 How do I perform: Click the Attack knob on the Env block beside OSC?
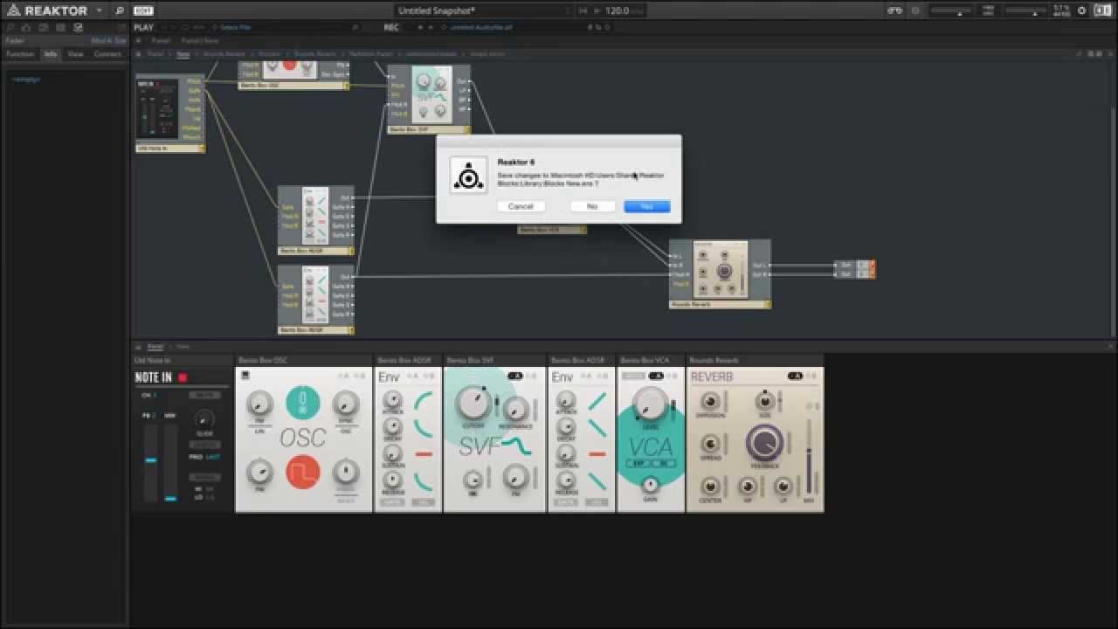(393, 400)
